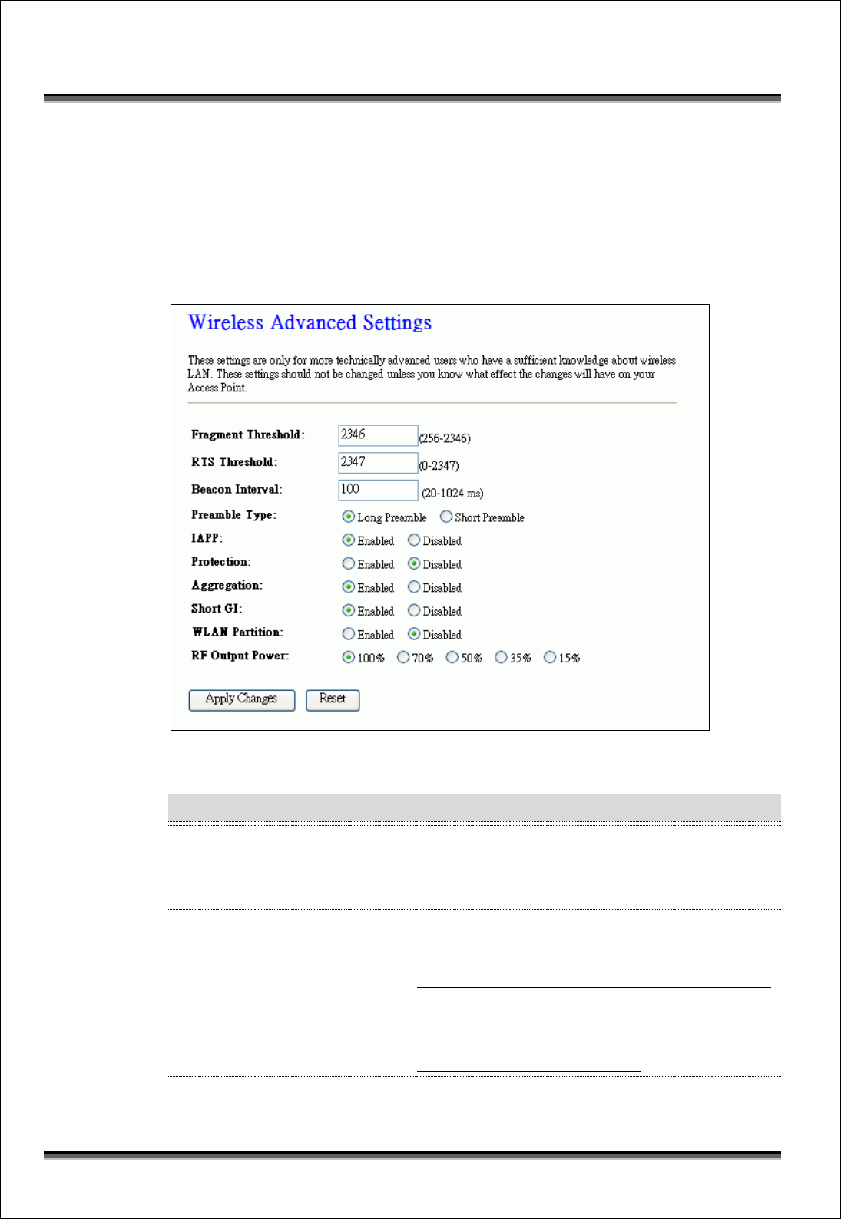Click the Wireless Advanced Settings heading
Viewport: 841px width, 1219px height.
310,323
